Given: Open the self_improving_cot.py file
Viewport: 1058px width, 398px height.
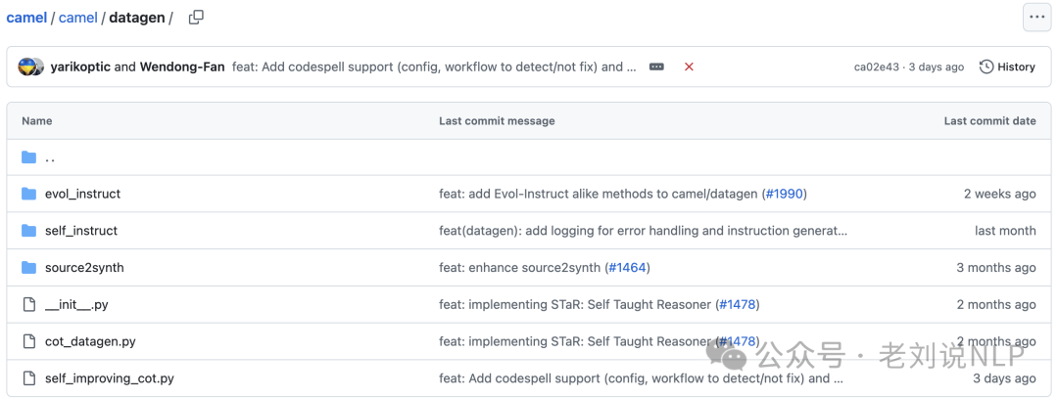Looking at the screenshot, I should click(110, 378).
